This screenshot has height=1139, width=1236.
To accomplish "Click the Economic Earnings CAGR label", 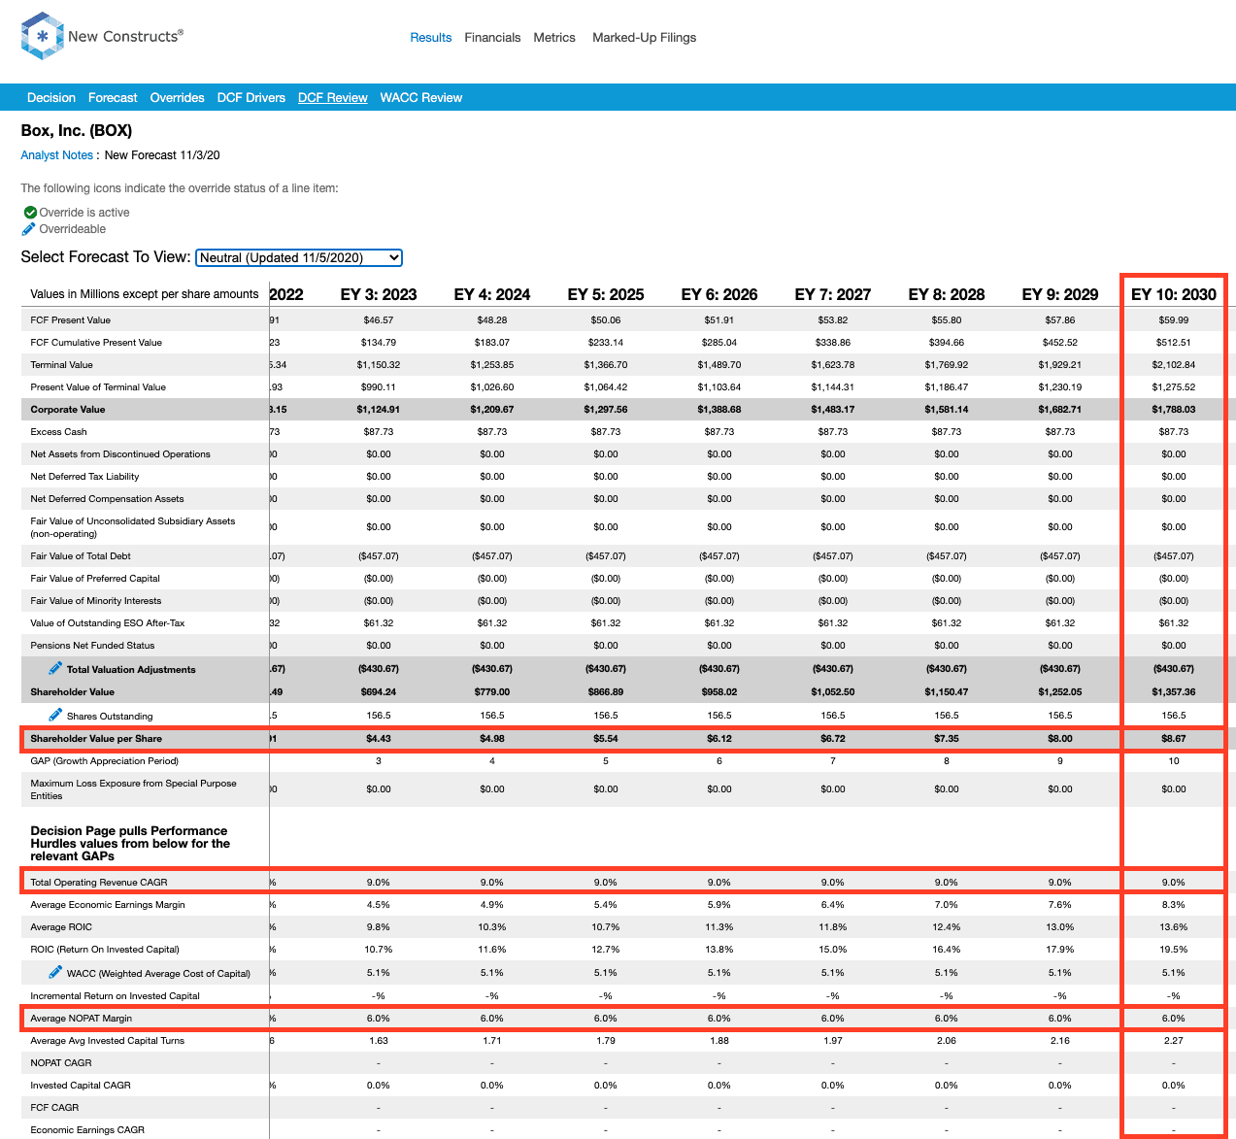I will pyautogui.click(x=87, y=1130).
